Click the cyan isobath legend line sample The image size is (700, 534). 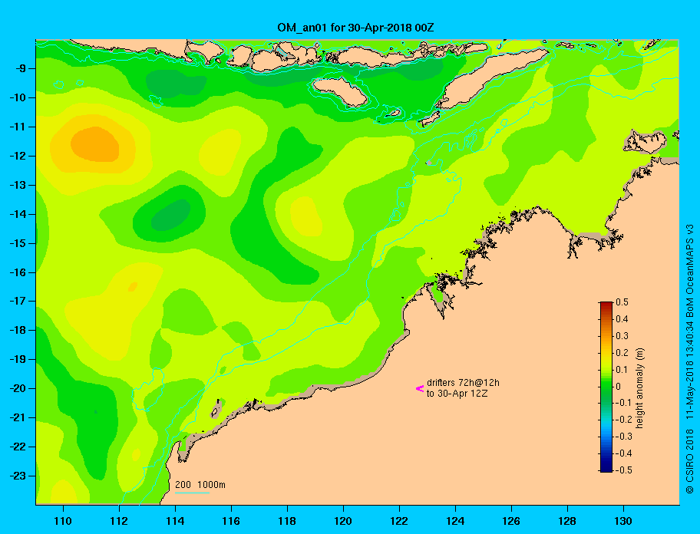pyautogui.click(x=192, y=493)
